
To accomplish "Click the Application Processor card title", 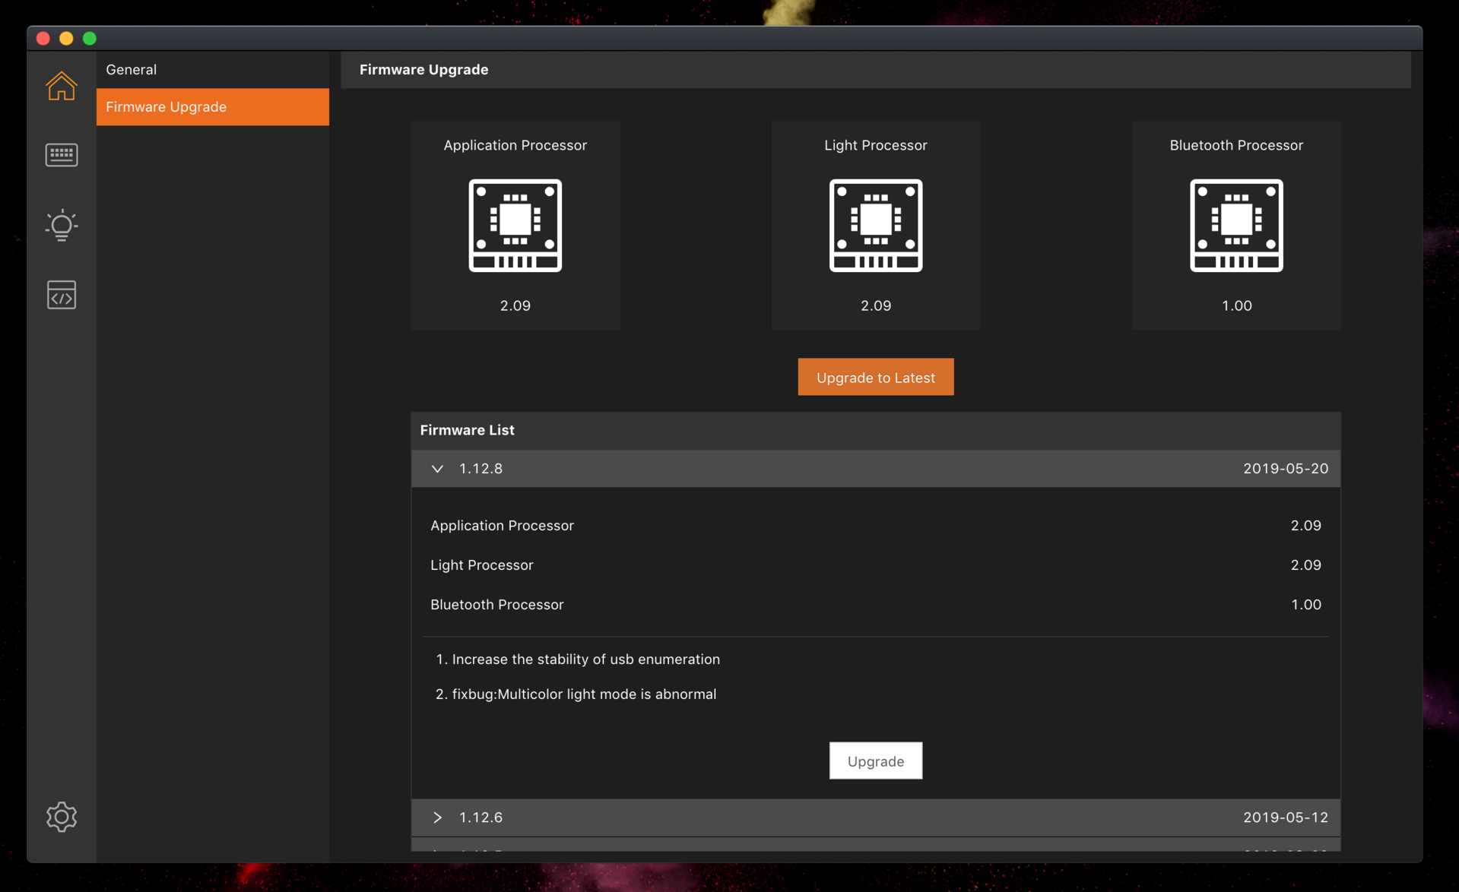I will (515, 145).
